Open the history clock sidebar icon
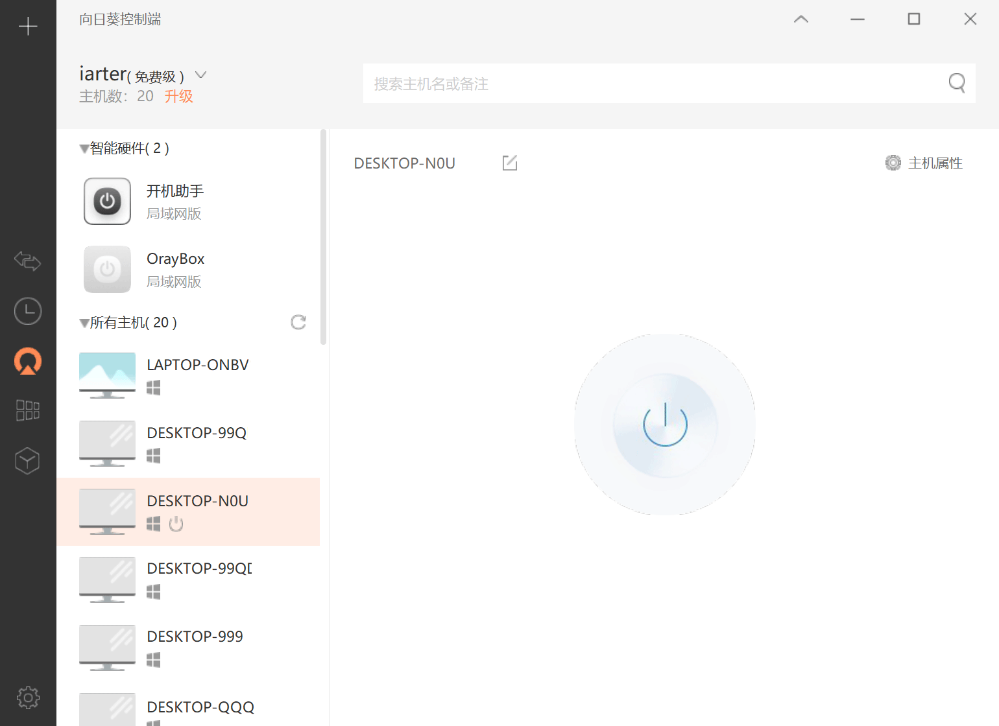This screenshot has width=999, height=726. pos(28,311)
